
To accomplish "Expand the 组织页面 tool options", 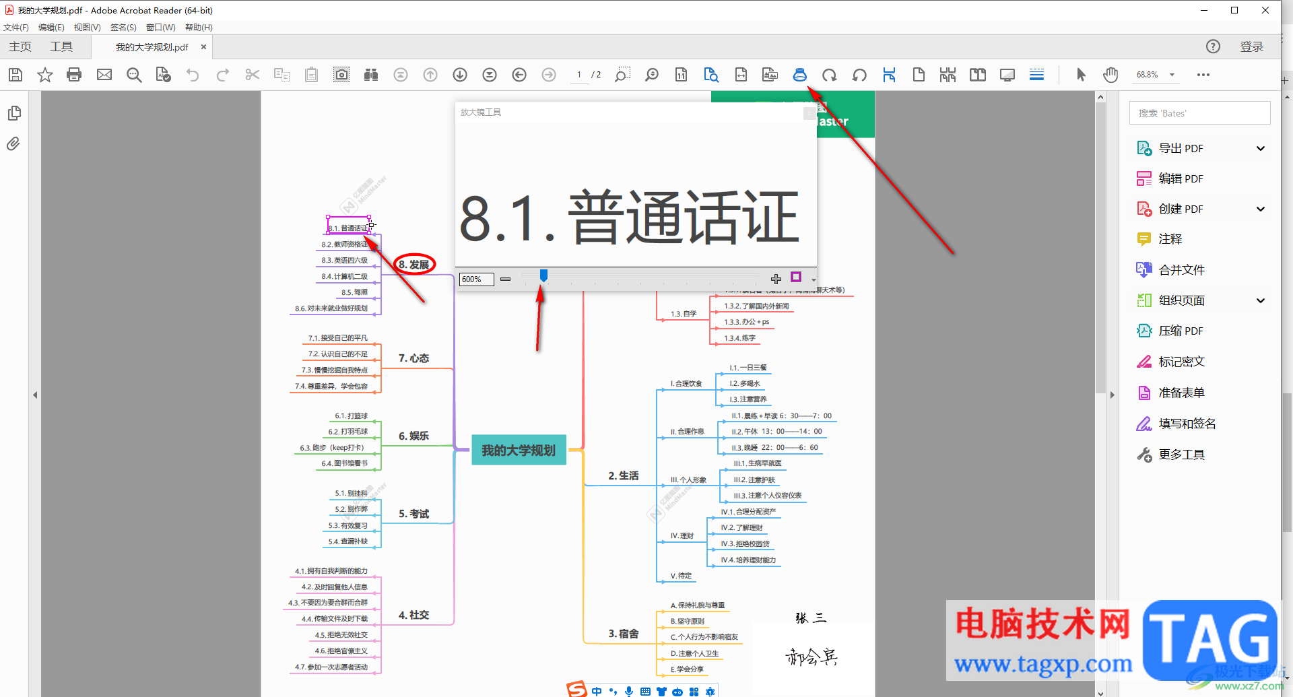I will pyautogui.click(x=1261, y=300).
